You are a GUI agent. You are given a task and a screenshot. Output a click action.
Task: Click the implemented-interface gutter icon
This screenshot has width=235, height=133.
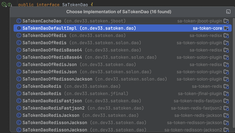point(10,5)
